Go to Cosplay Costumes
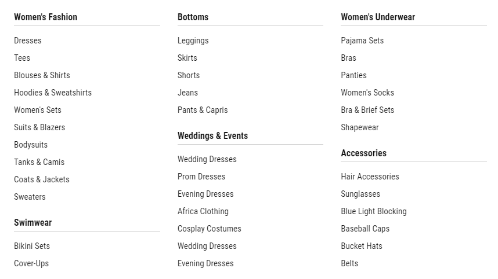Viewport: 498px width, 279px height. [x=210, y=229]
